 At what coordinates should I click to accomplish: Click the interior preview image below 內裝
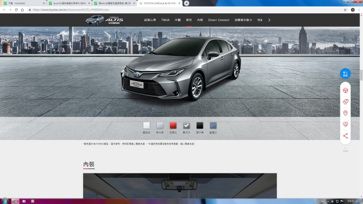180,186
